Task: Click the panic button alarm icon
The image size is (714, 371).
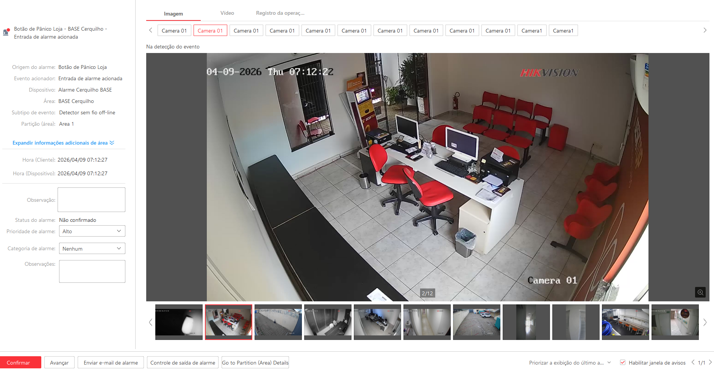Action: tap(6, 32)
